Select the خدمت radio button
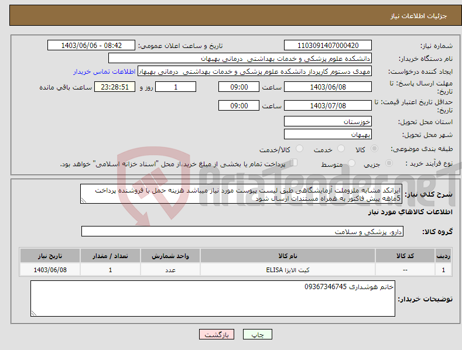Image resolution: width=462 pixels, height=350 pixels. 341,149
